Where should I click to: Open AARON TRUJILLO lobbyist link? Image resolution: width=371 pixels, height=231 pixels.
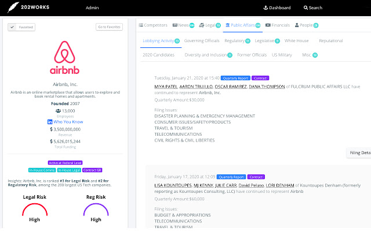[x=196, y=87]
